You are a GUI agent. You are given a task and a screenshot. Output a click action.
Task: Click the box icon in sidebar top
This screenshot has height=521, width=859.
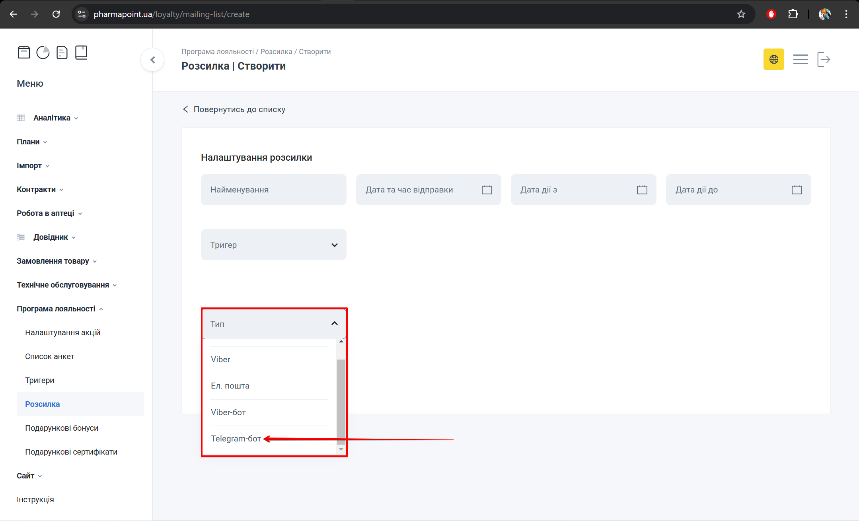24,52
